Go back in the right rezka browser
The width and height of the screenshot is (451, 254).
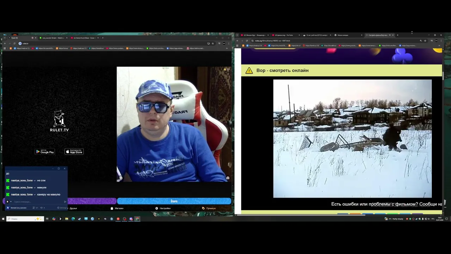pos(237,41)
